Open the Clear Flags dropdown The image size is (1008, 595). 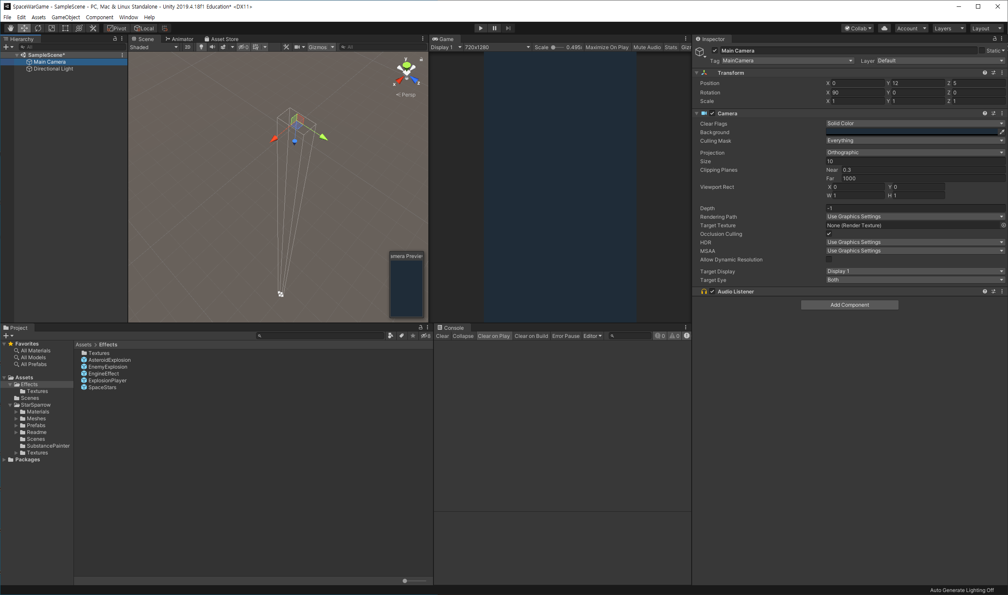point(914,123)
